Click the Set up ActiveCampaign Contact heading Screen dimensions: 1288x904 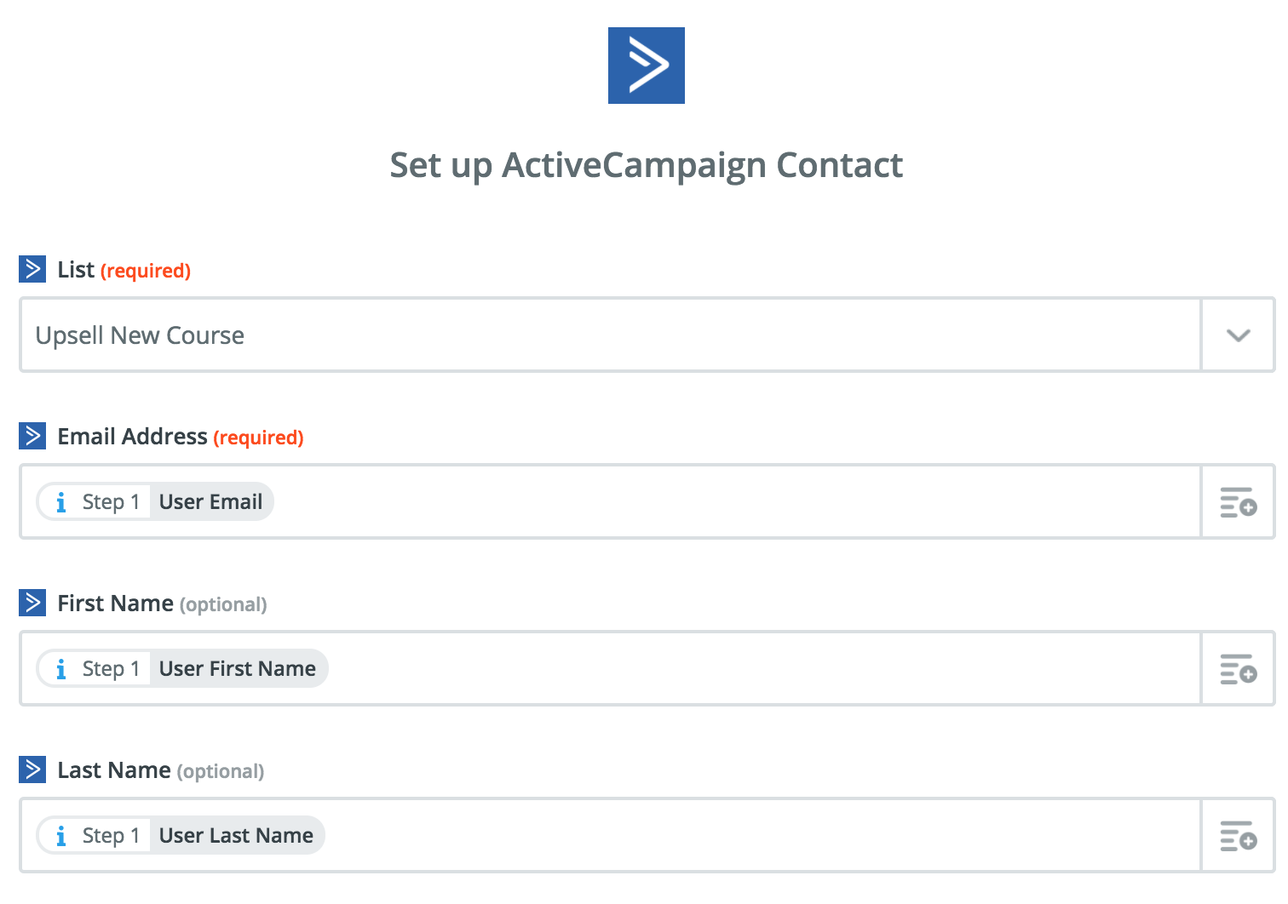point(646,165)
